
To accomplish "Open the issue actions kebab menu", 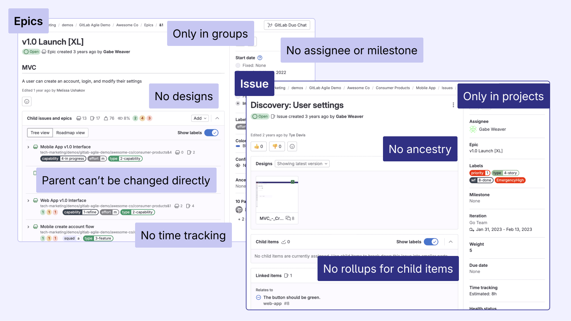I will pyautogui.click(x=453, y=105).
